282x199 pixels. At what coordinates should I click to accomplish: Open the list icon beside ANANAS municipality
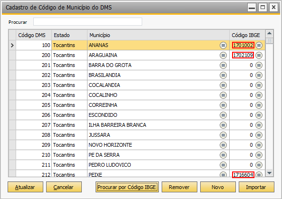point(223,45)
